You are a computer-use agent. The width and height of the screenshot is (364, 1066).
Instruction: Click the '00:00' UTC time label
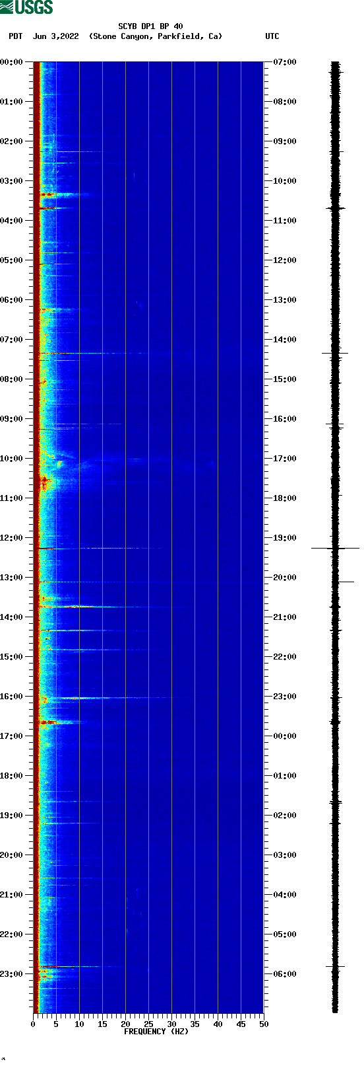click(285, 736)
